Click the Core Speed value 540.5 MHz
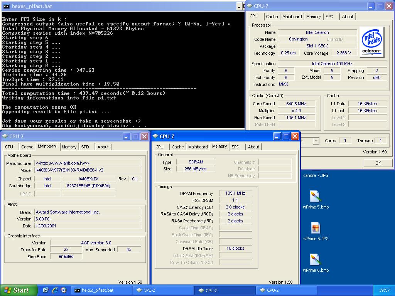Viewport: 395px width, 296px height. (x=296, y=104)
